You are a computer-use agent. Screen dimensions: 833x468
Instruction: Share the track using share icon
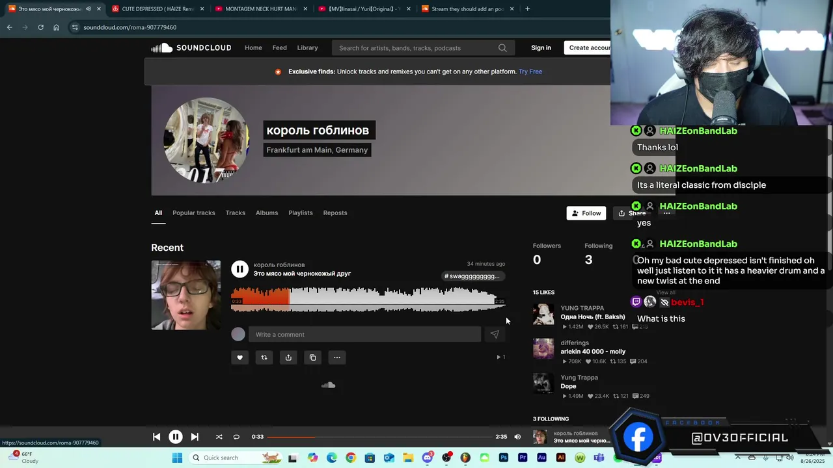tap(288, 357)
